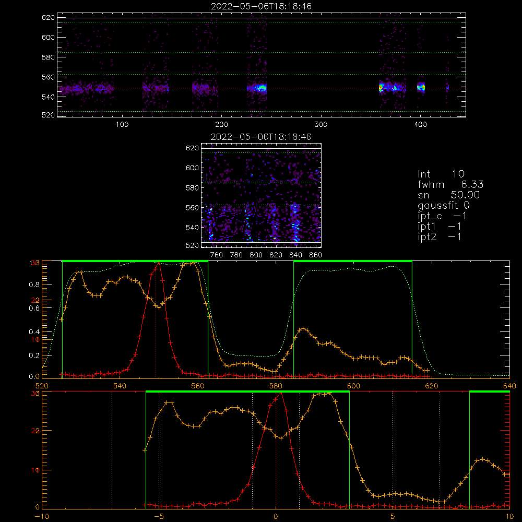Click the '860' tick label of middle spectrogram

(x=316, y=255)
